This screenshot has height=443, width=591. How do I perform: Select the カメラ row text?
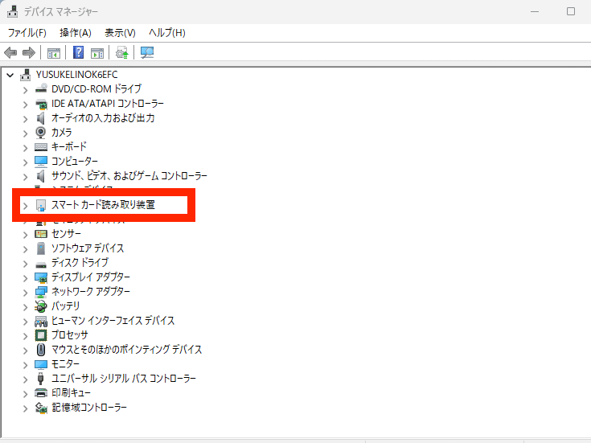pos(61,133)
